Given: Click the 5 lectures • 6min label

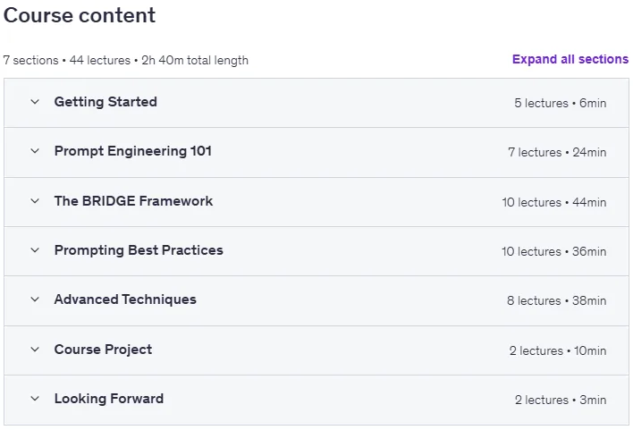Looking at the screenshot, I should (561, 103).
